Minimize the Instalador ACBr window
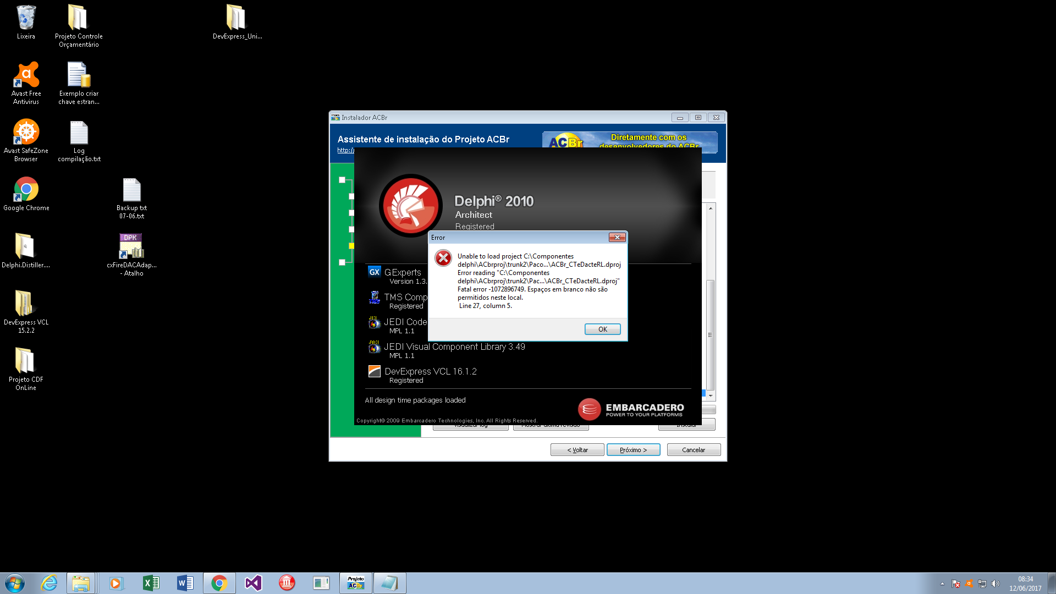Viewport: 1056px width, 594px height. [680, 118]
